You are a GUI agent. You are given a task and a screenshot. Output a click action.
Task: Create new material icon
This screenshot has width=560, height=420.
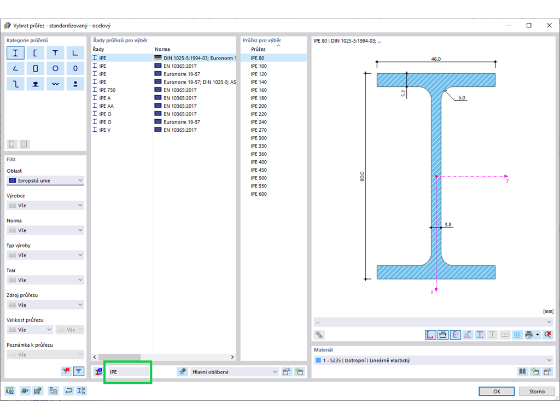535,372
